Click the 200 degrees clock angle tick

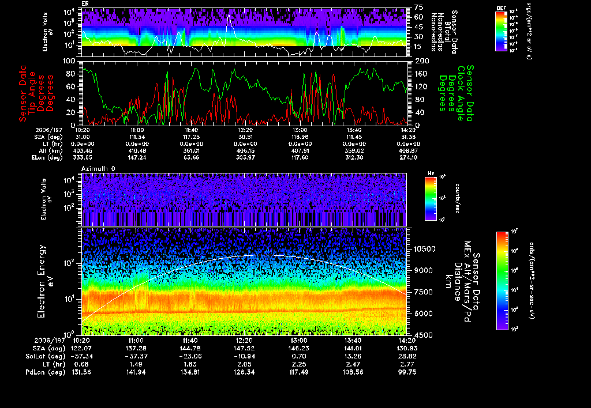click(421, 61)
